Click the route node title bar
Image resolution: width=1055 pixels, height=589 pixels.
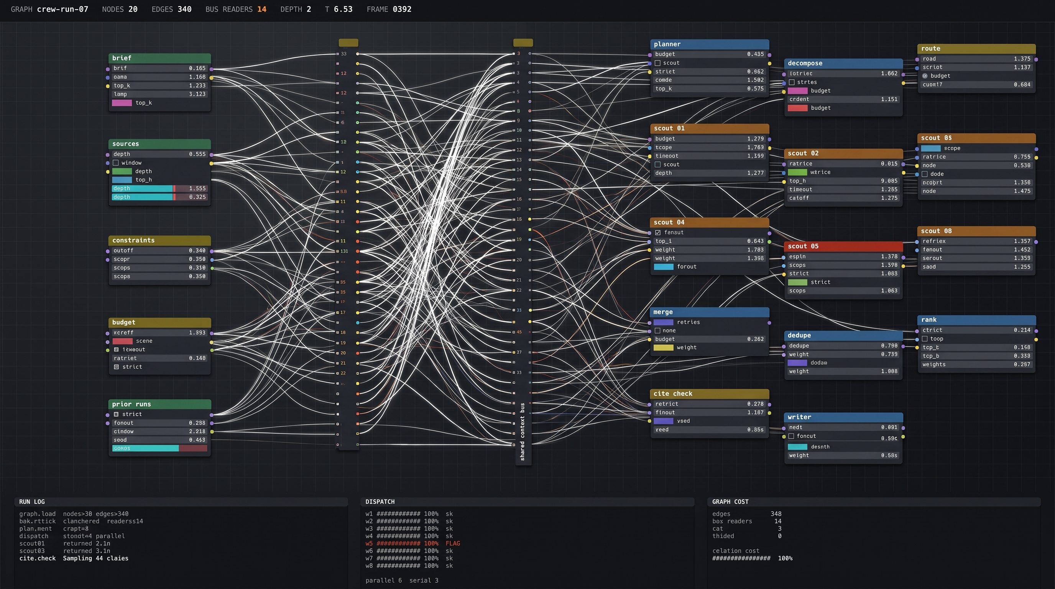(x=977, y=49)
